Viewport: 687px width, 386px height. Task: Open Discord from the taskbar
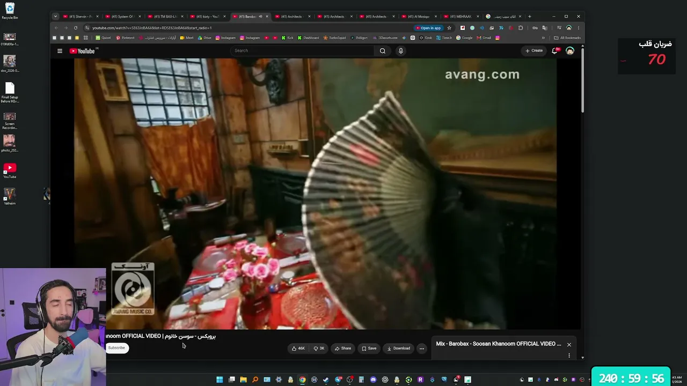373,380
